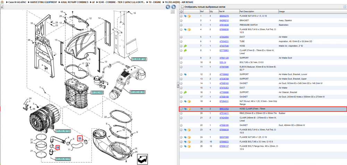
Task: Open figure link 10.400.BF 02 in diagram
Action: click(x=139, y=59)
